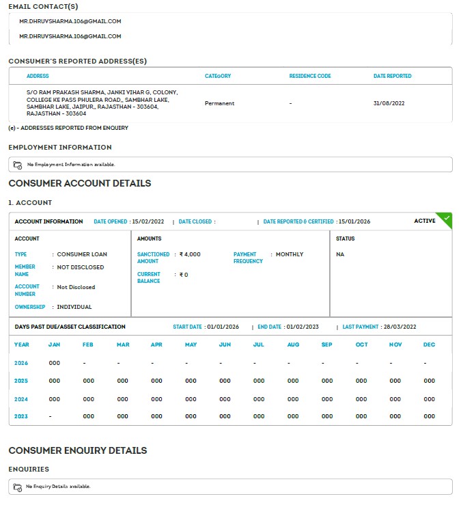Click the Consumer Account Details heading
The width and height of the screenshot is (463, 516).
80,183
